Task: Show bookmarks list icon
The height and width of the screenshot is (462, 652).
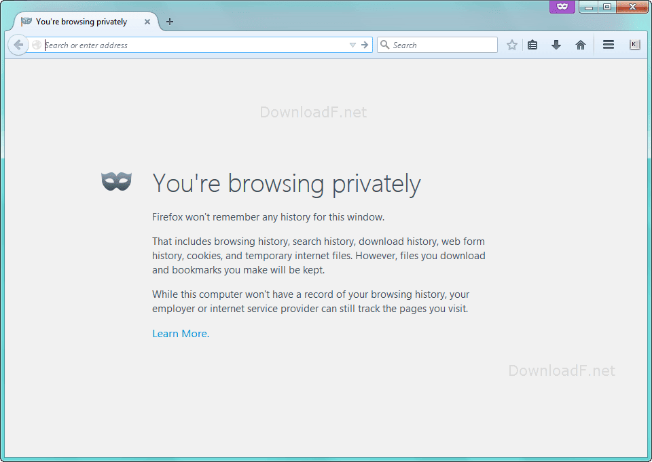Action: point(532,45)
